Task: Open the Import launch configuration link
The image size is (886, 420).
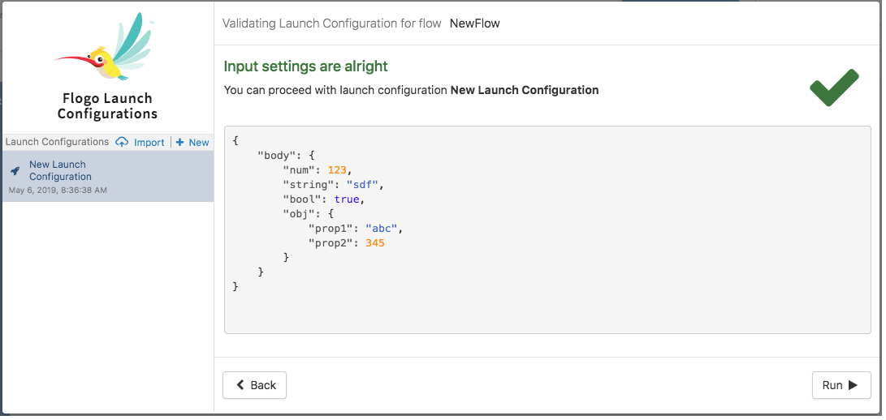Action: (x=149, y=142)
